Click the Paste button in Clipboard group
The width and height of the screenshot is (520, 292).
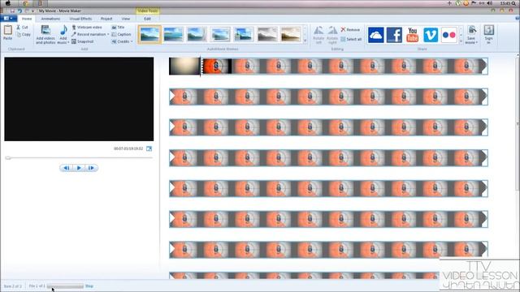[8, 32]
